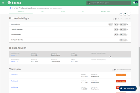Click into the Process Space search field
140x93 pixels.
108,3
